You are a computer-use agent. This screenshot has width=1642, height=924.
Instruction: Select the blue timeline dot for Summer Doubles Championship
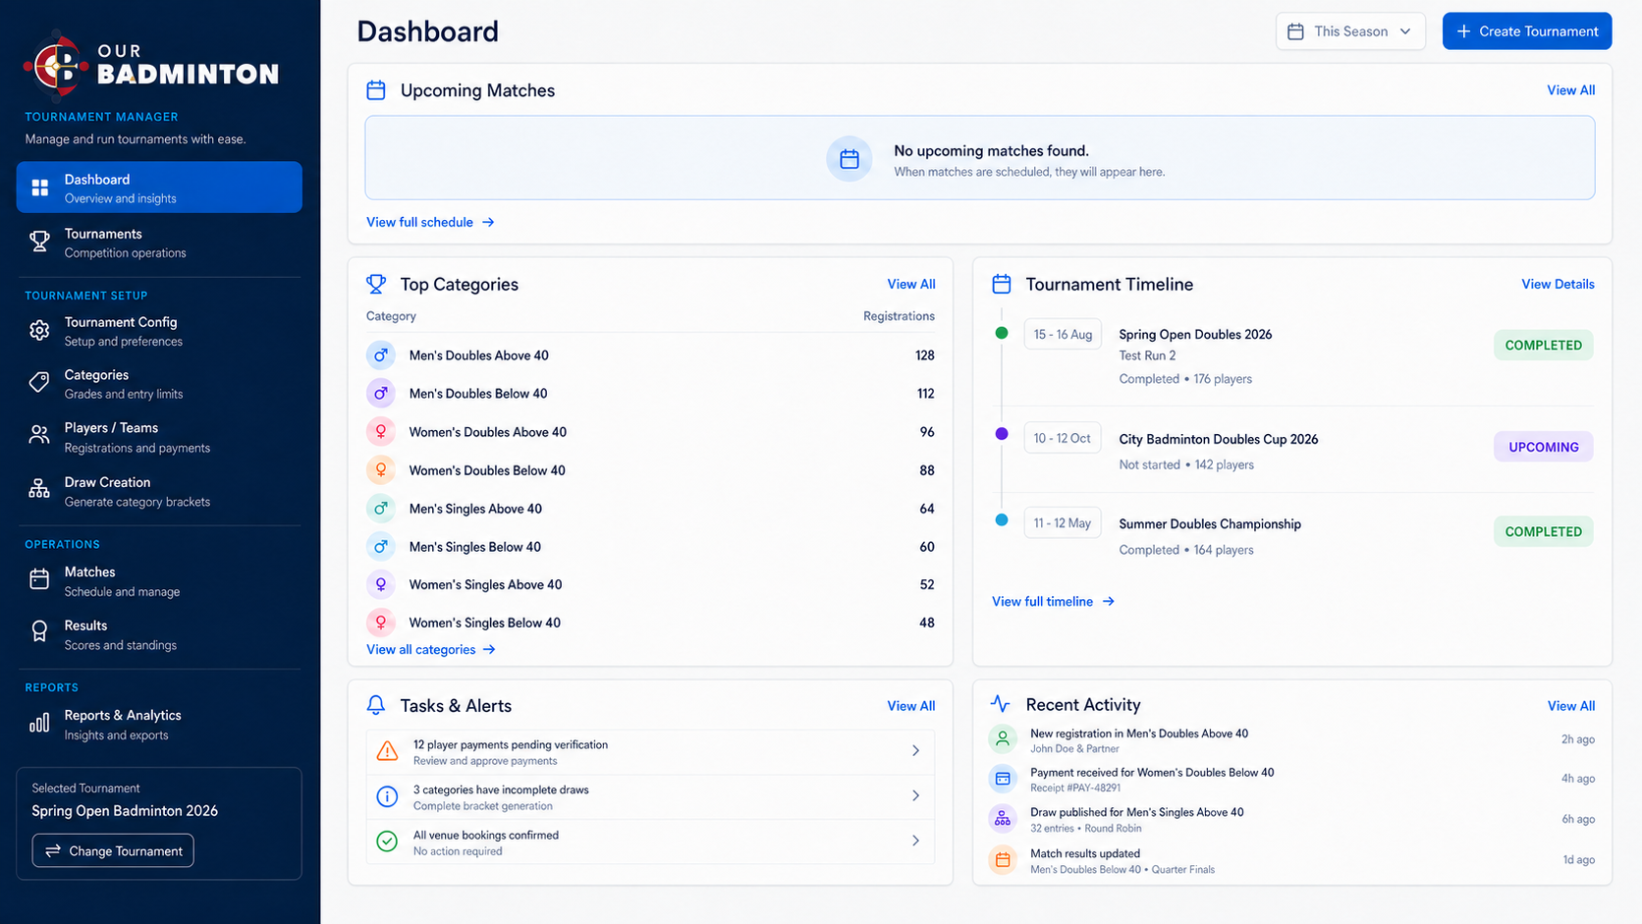[x=1002, y=520]
